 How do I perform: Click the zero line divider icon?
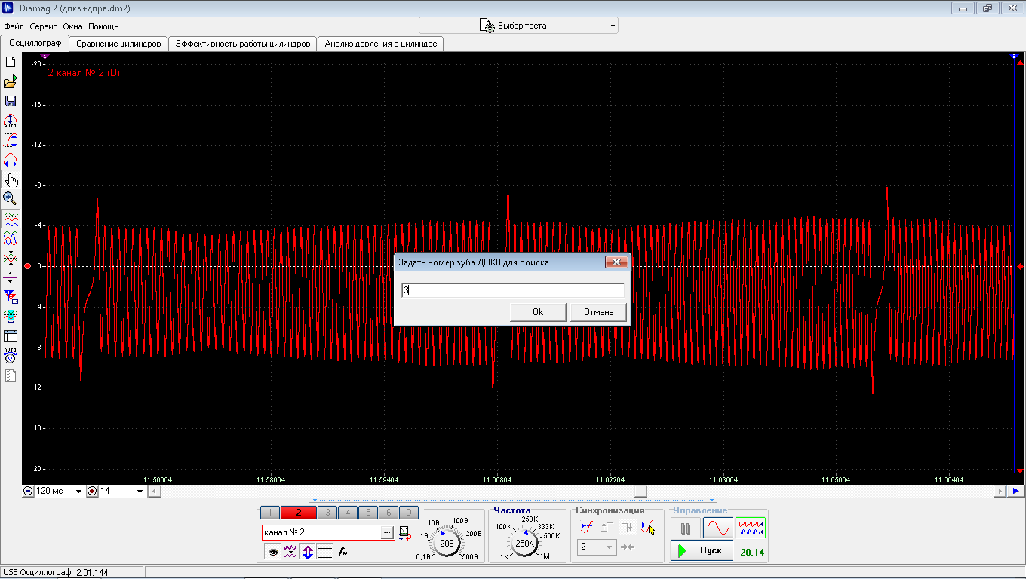tap(11, 277)
